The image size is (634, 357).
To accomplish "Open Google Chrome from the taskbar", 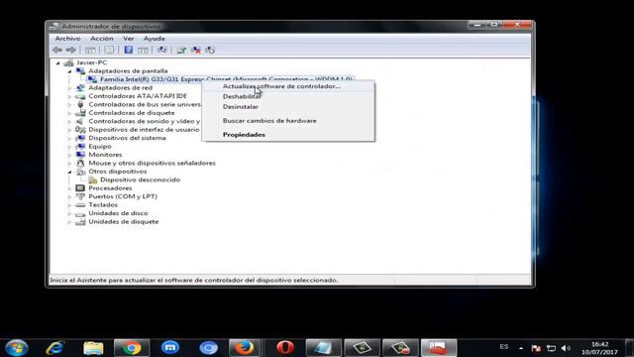I will coord(132,348).
